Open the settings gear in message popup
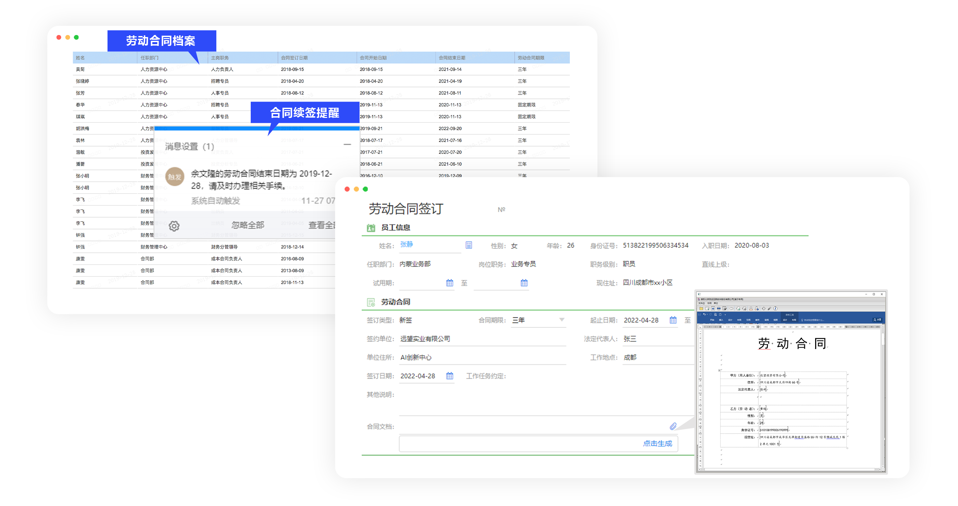 tap(174, 226)
